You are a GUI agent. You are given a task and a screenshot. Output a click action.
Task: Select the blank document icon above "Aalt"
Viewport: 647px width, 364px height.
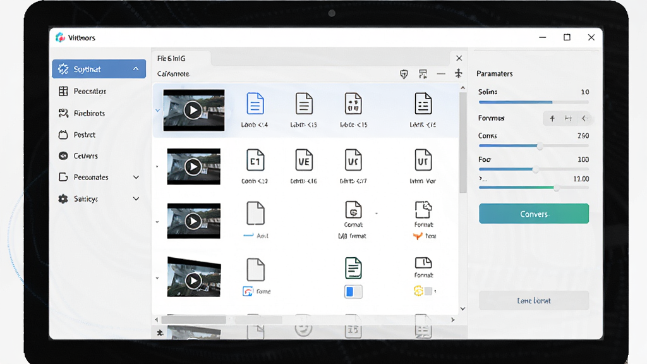(x=255, y=213)
